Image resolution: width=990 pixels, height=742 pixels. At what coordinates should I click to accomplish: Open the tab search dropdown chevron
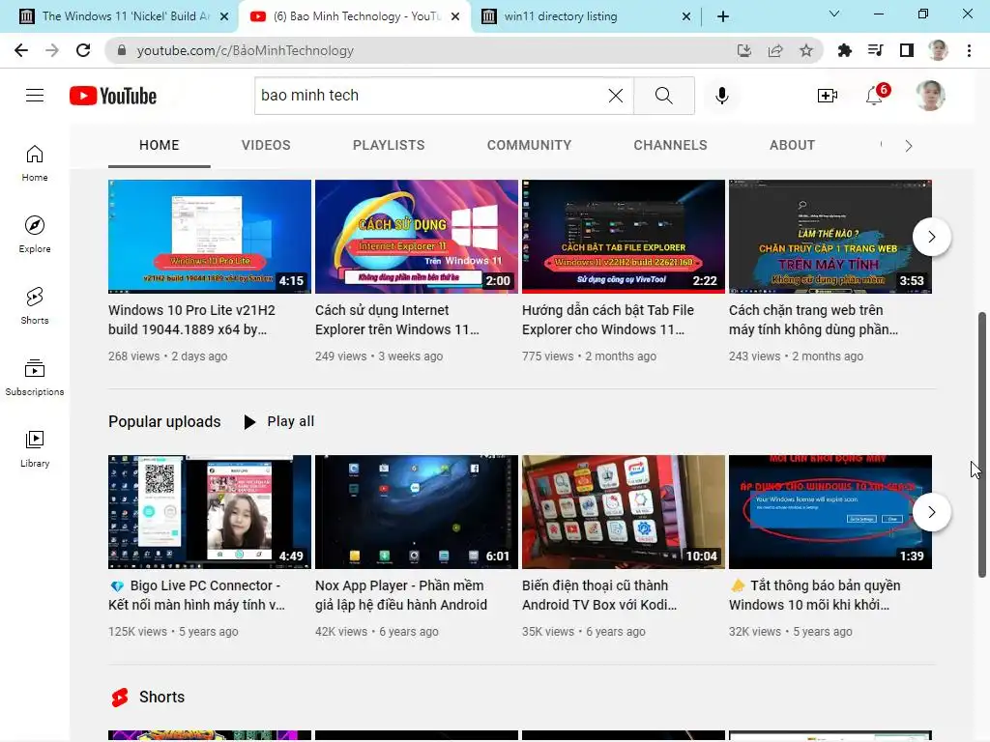[834, 14]
